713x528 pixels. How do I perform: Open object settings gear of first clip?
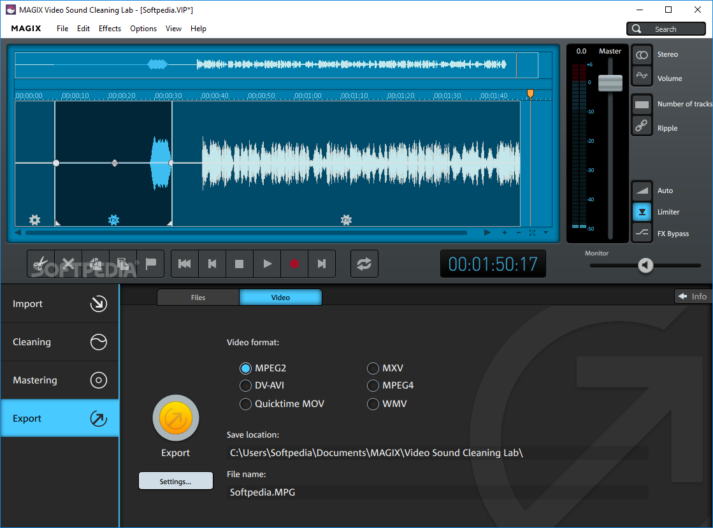(34, 220)
